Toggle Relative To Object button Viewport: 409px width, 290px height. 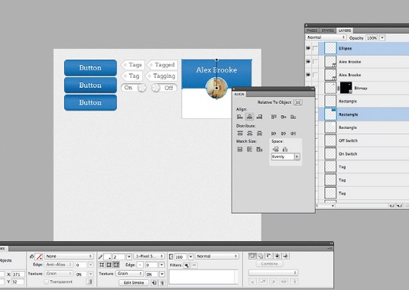297,102
